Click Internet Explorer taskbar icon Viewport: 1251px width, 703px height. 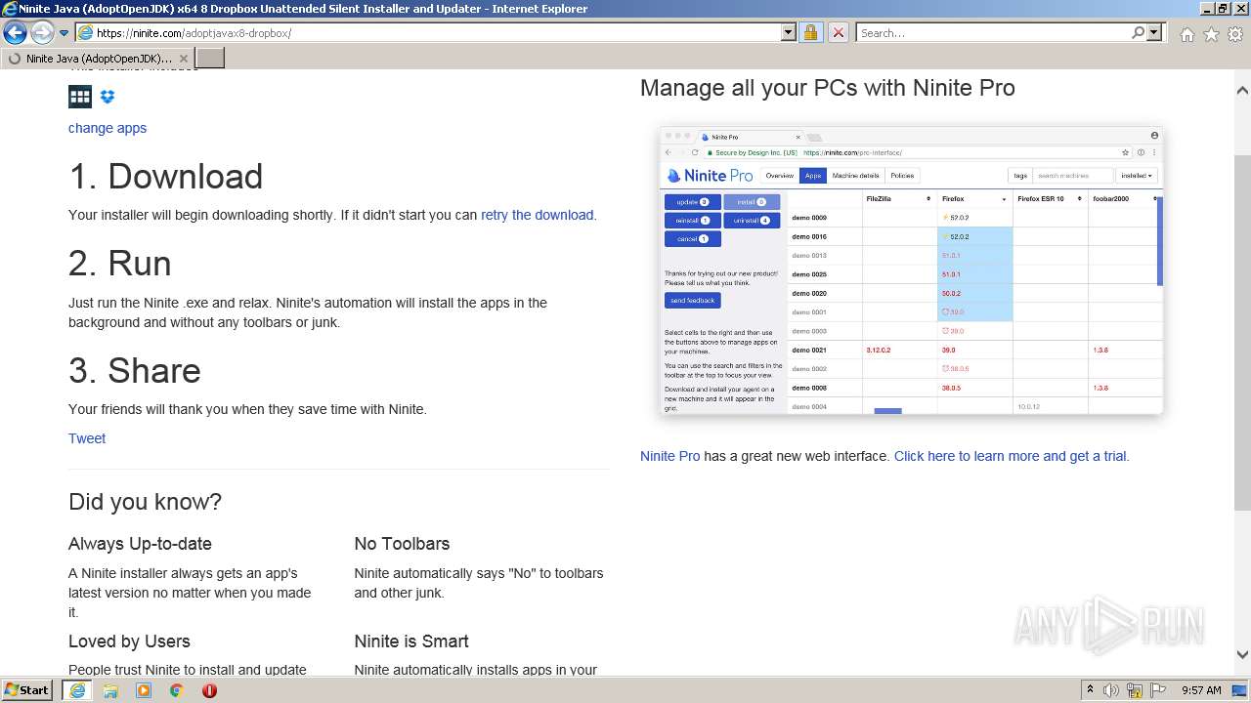click(76, 689)
